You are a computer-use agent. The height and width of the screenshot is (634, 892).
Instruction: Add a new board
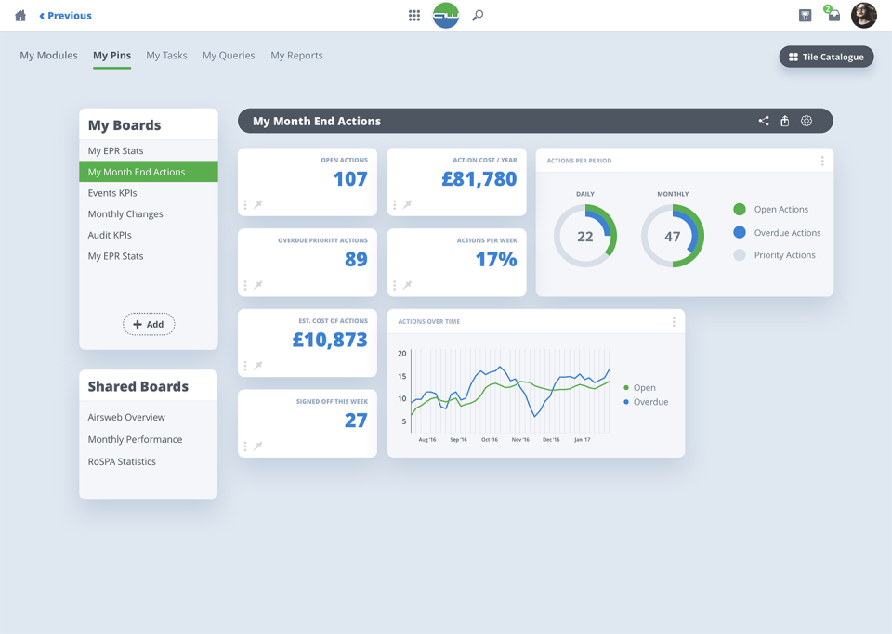click(x=149, y=324)
